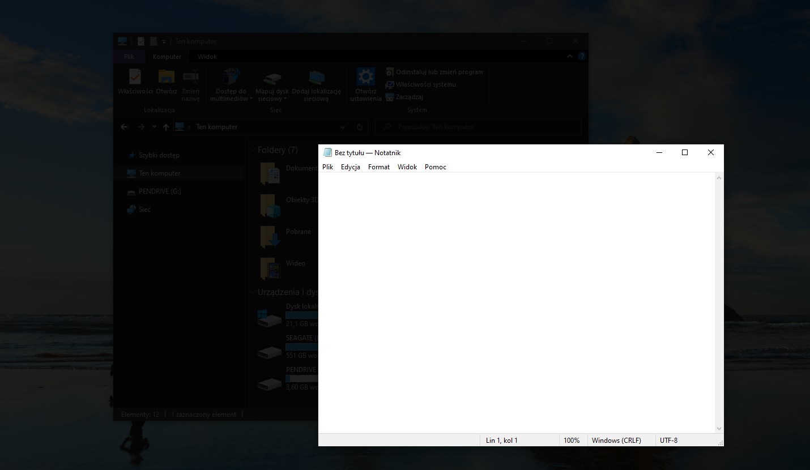Click Dodaj lokalizację sieciową in ribbon

(317, 86)
